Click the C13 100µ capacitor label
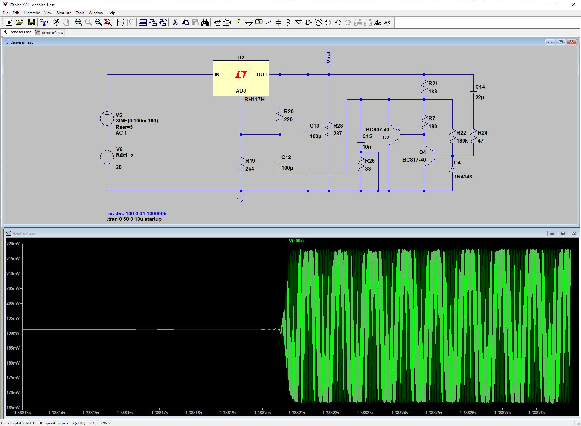The height and width of the screenshot is (426, 581). pyautogui.click(x=315, y=131)
